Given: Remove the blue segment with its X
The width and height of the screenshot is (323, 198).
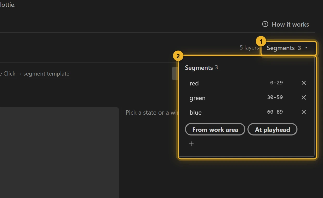Looking at the screenshot, I should pos(303,112).
